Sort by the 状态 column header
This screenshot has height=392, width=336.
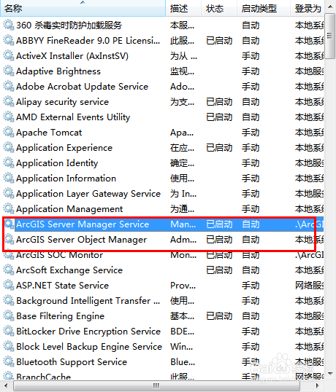219,8
